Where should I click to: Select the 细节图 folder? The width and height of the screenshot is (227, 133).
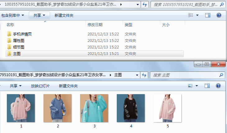[x=19, y=47]
